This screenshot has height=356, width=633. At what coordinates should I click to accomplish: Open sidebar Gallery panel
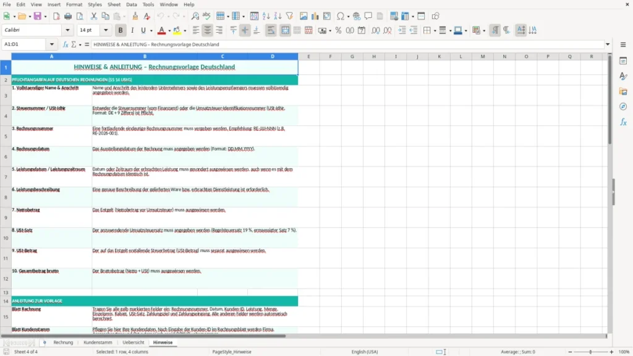[623, 91]
